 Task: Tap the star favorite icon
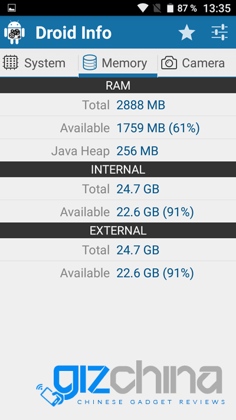pyautogui.click(x=187, y=32)
